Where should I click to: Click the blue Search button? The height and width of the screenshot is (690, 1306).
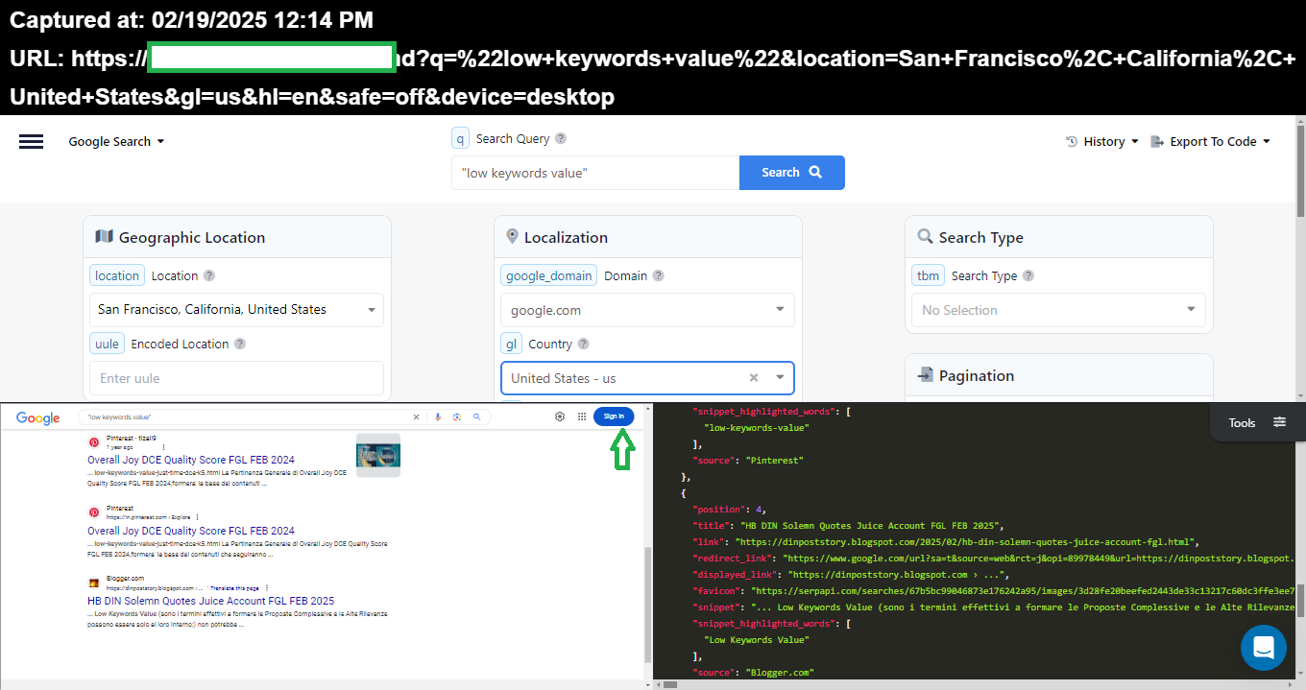point(792,173)
